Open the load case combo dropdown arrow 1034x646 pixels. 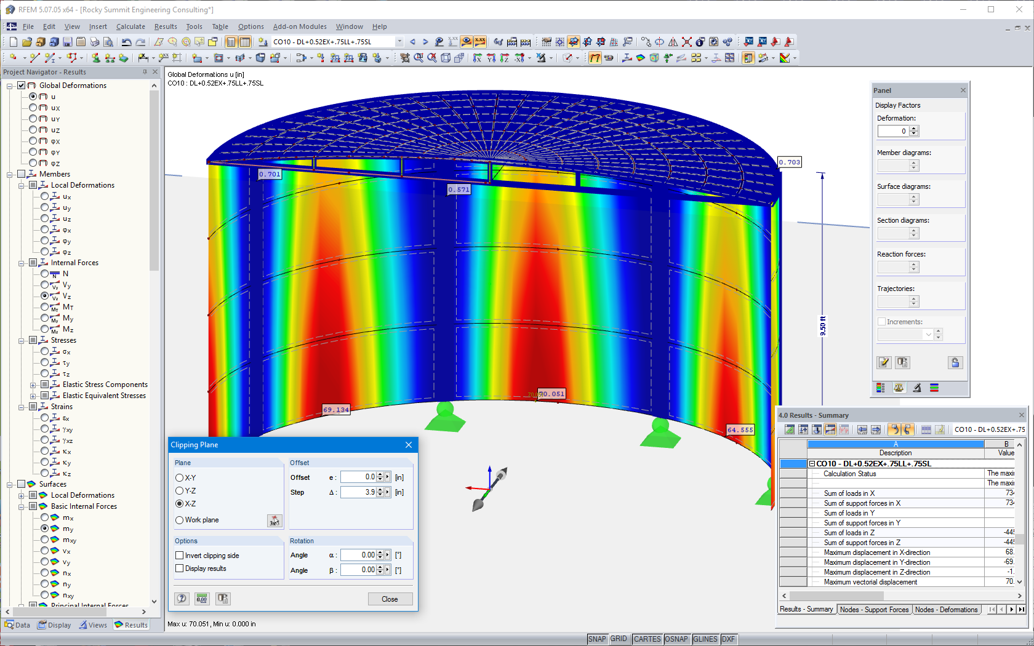point(399,42)
